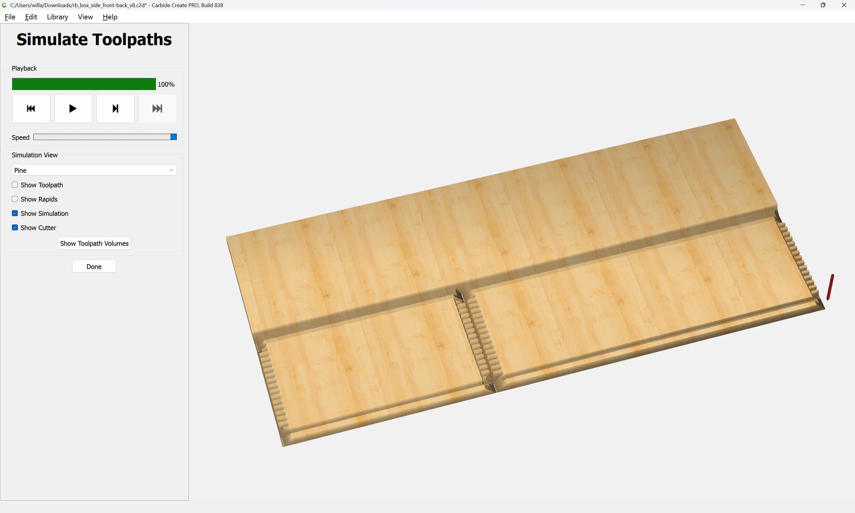
Task: Click Show Toolpath Volumes button
Action: [x=94, y=244]
